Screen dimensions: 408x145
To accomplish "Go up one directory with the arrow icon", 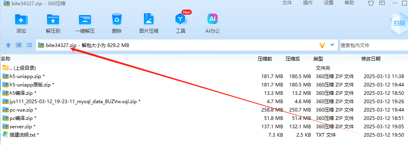I will pos(8,45).
